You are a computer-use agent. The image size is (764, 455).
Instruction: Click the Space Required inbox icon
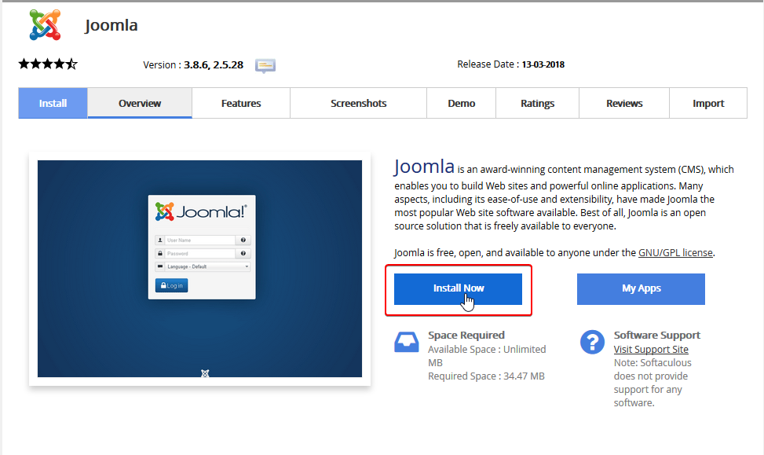pyautogui.click(x=407, y=342)
